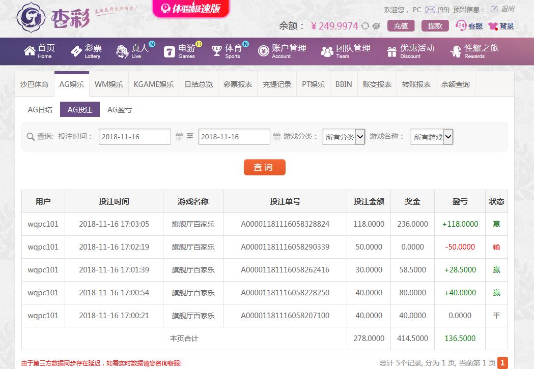This screenshot has width=534, height=369.
Task: Switch to the 充提记录 tab
Action: click(277, 84)
